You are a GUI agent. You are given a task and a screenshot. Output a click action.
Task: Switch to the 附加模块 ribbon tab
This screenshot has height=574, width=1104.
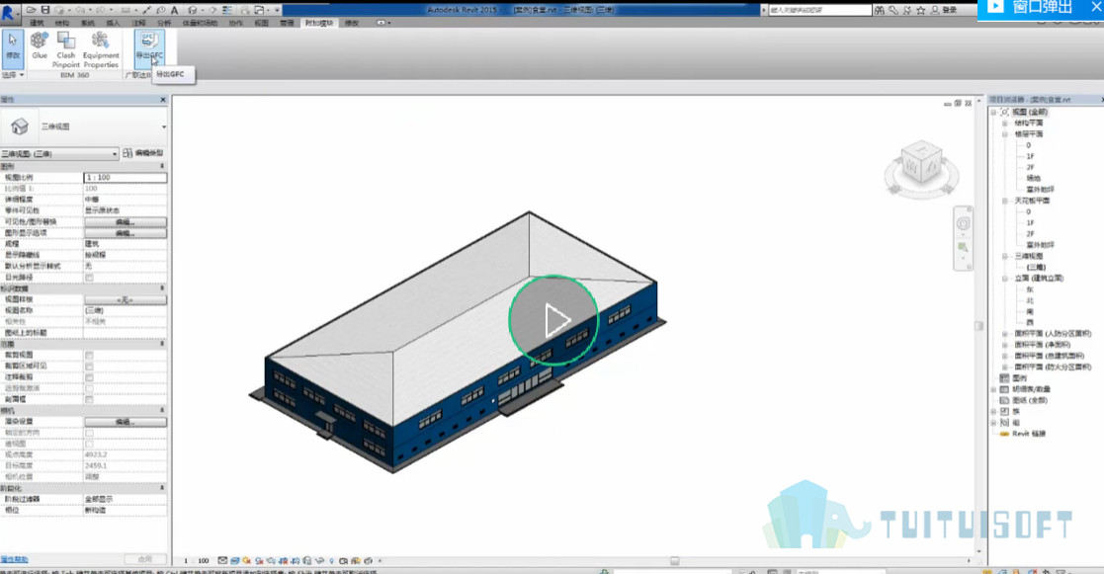click(319, 23)
